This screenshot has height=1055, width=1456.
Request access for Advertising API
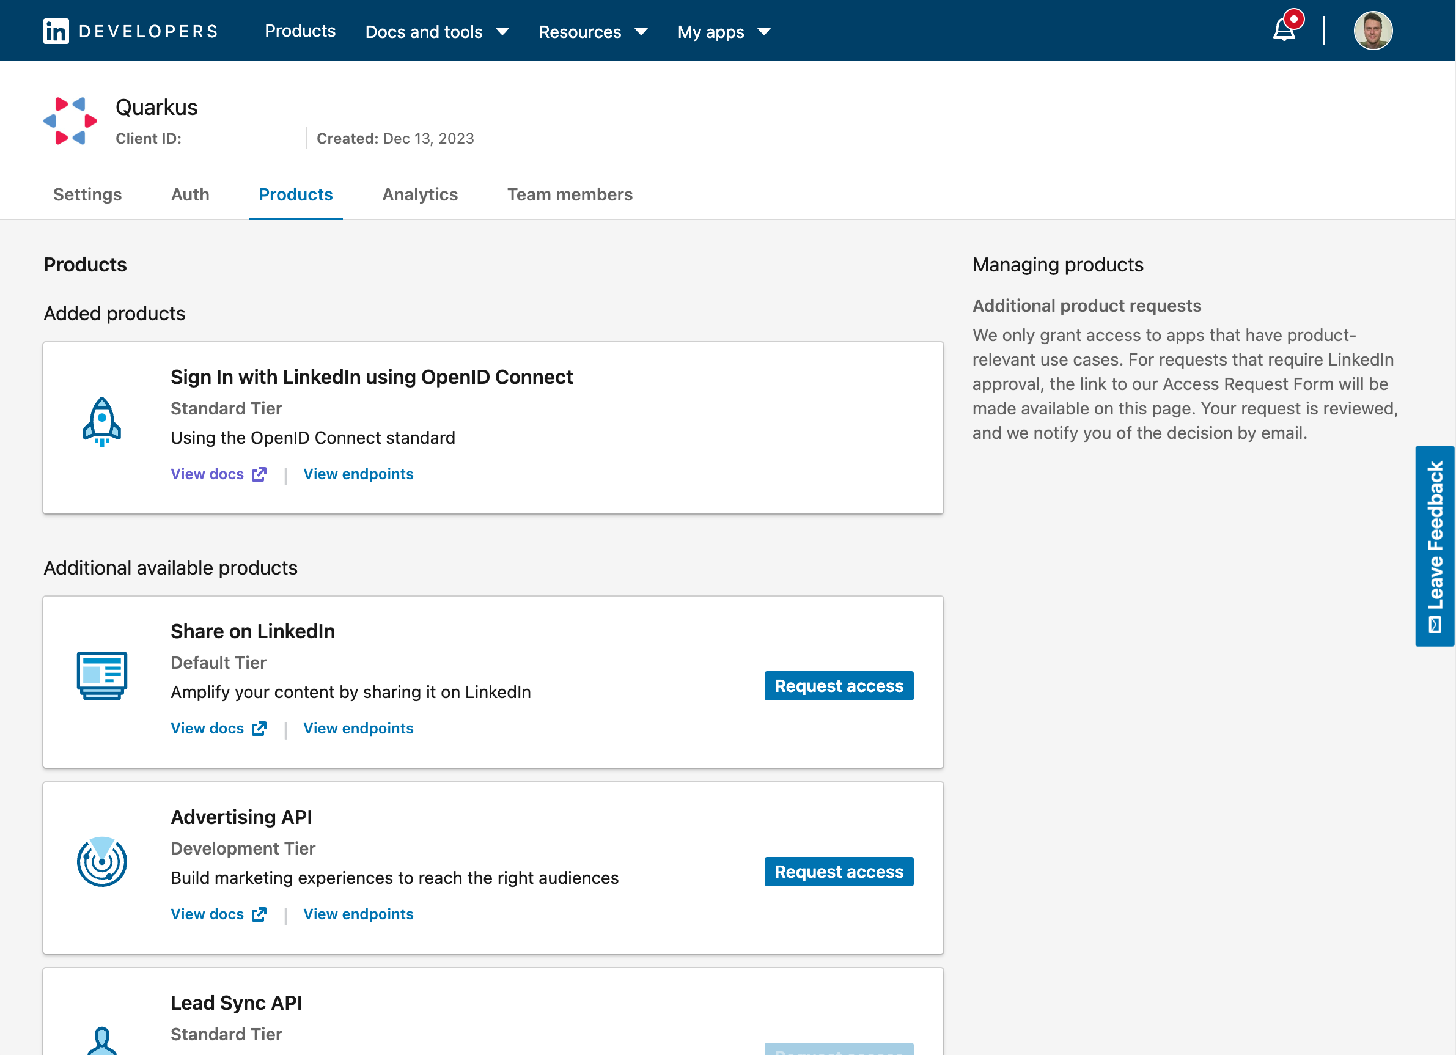click(839, 870)
